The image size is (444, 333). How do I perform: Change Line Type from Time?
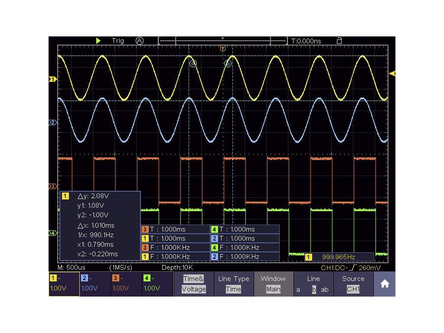coord(233,284)
